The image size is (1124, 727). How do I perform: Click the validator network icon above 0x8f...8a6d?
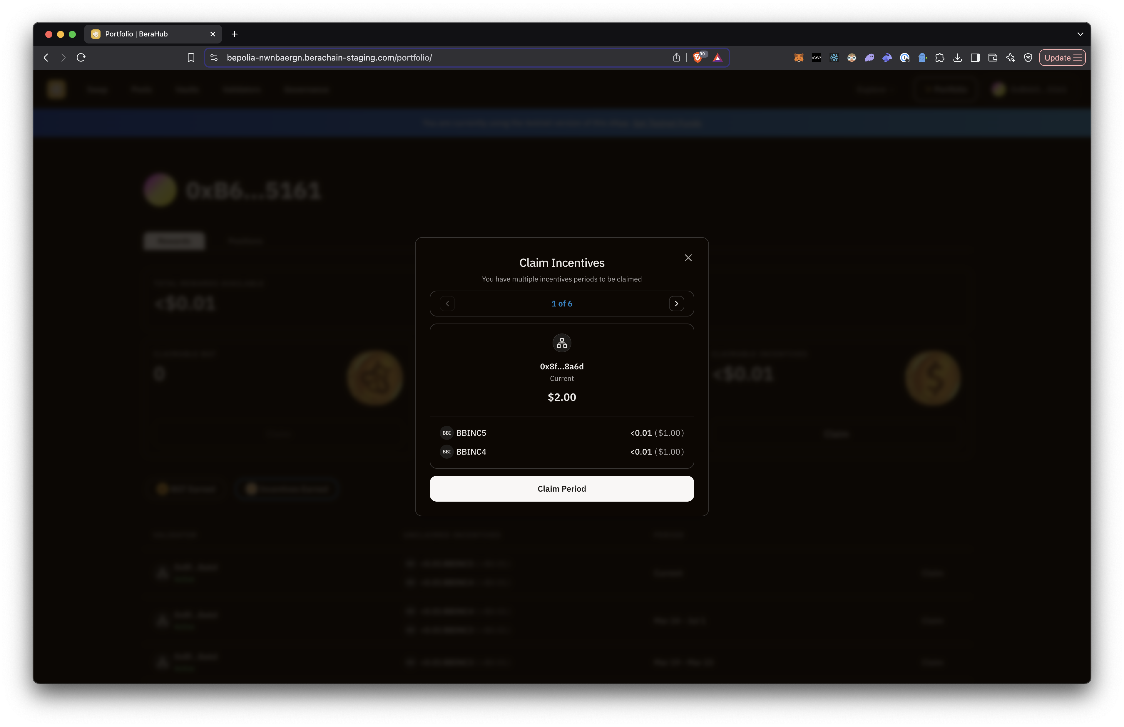click(561, 343)
